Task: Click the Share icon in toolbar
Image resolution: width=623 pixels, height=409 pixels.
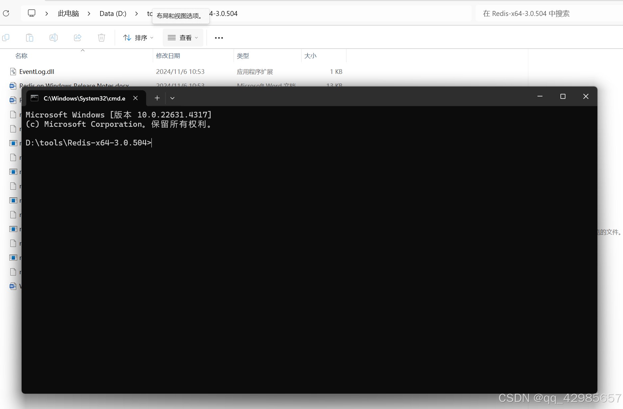Action: pos(78,38)
